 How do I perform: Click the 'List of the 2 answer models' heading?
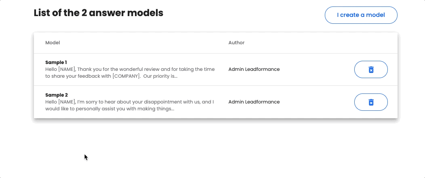99,13
